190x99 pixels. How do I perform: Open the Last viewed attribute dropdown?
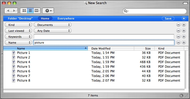[x=18, y=31]
